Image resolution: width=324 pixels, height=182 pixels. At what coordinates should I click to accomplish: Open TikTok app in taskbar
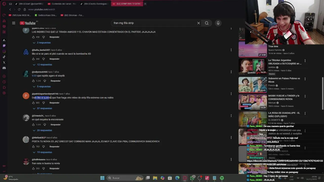pyautogui.click(x=207, y=178)
